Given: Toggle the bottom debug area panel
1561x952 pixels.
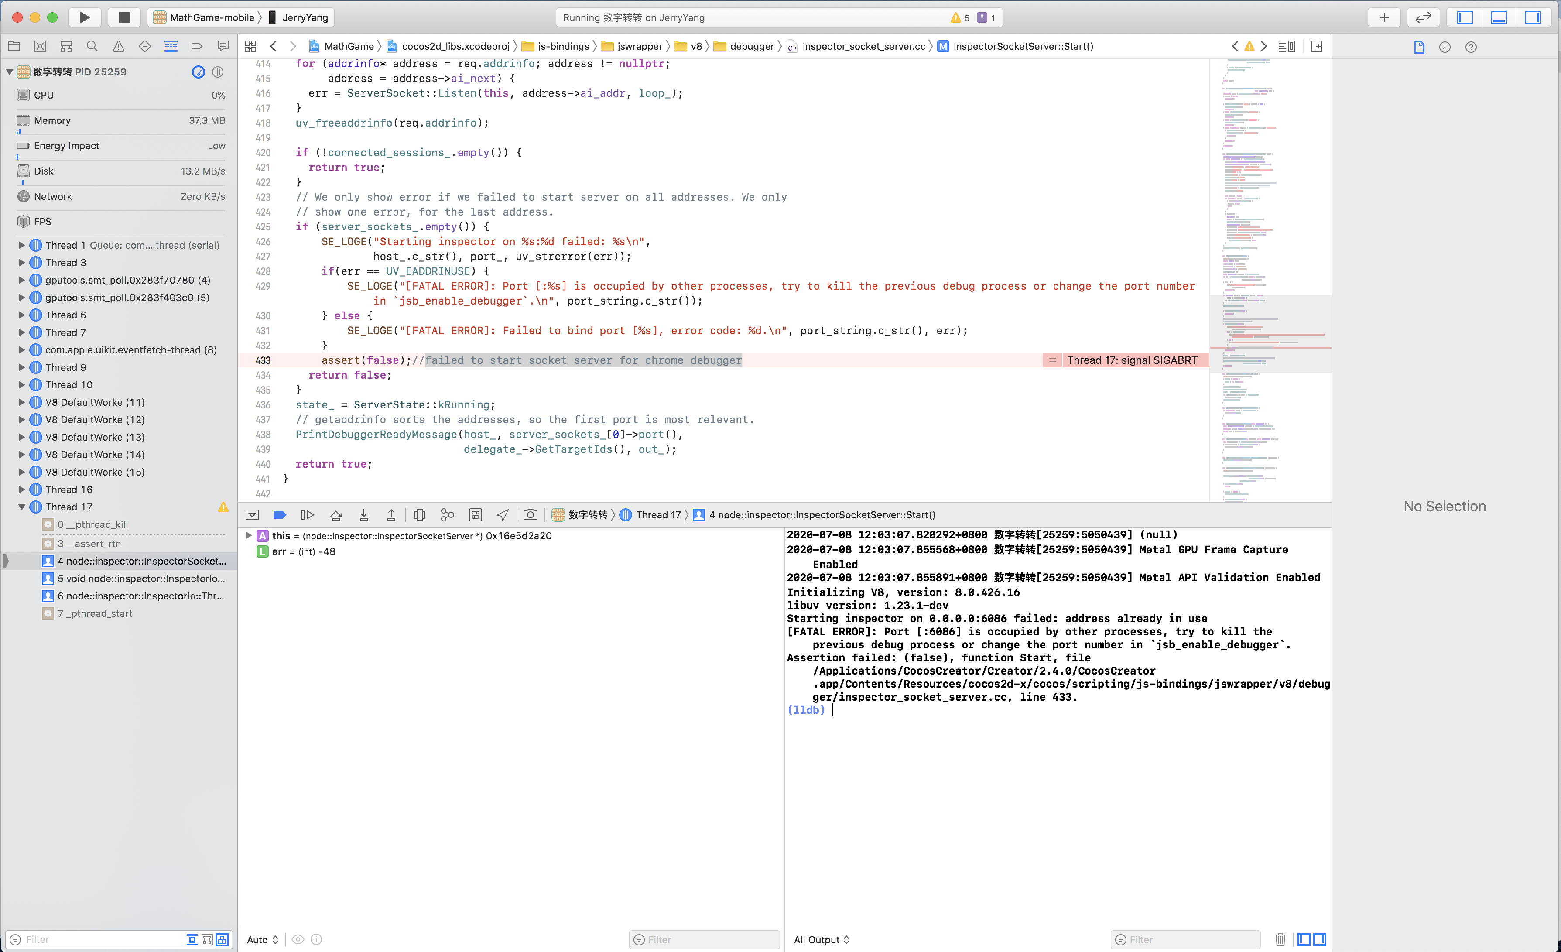Looking at the screenshot, I should point(1498,17).
